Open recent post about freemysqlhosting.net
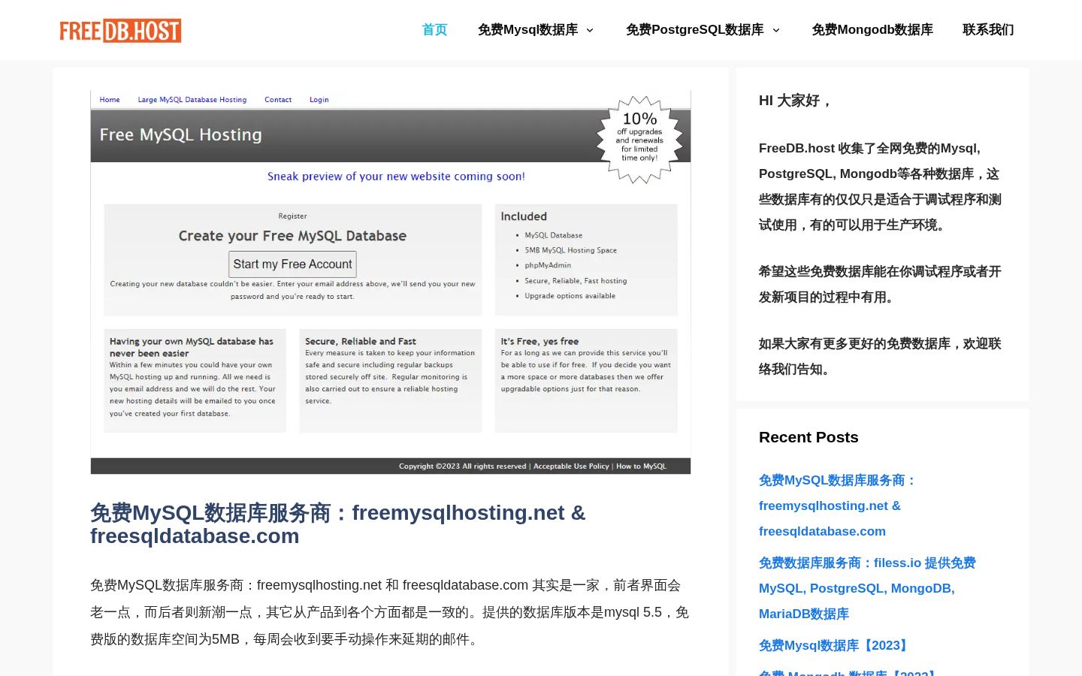 click(x=837, y=505)
